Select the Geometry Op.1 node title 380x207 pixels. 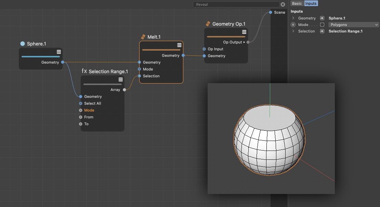229,24
